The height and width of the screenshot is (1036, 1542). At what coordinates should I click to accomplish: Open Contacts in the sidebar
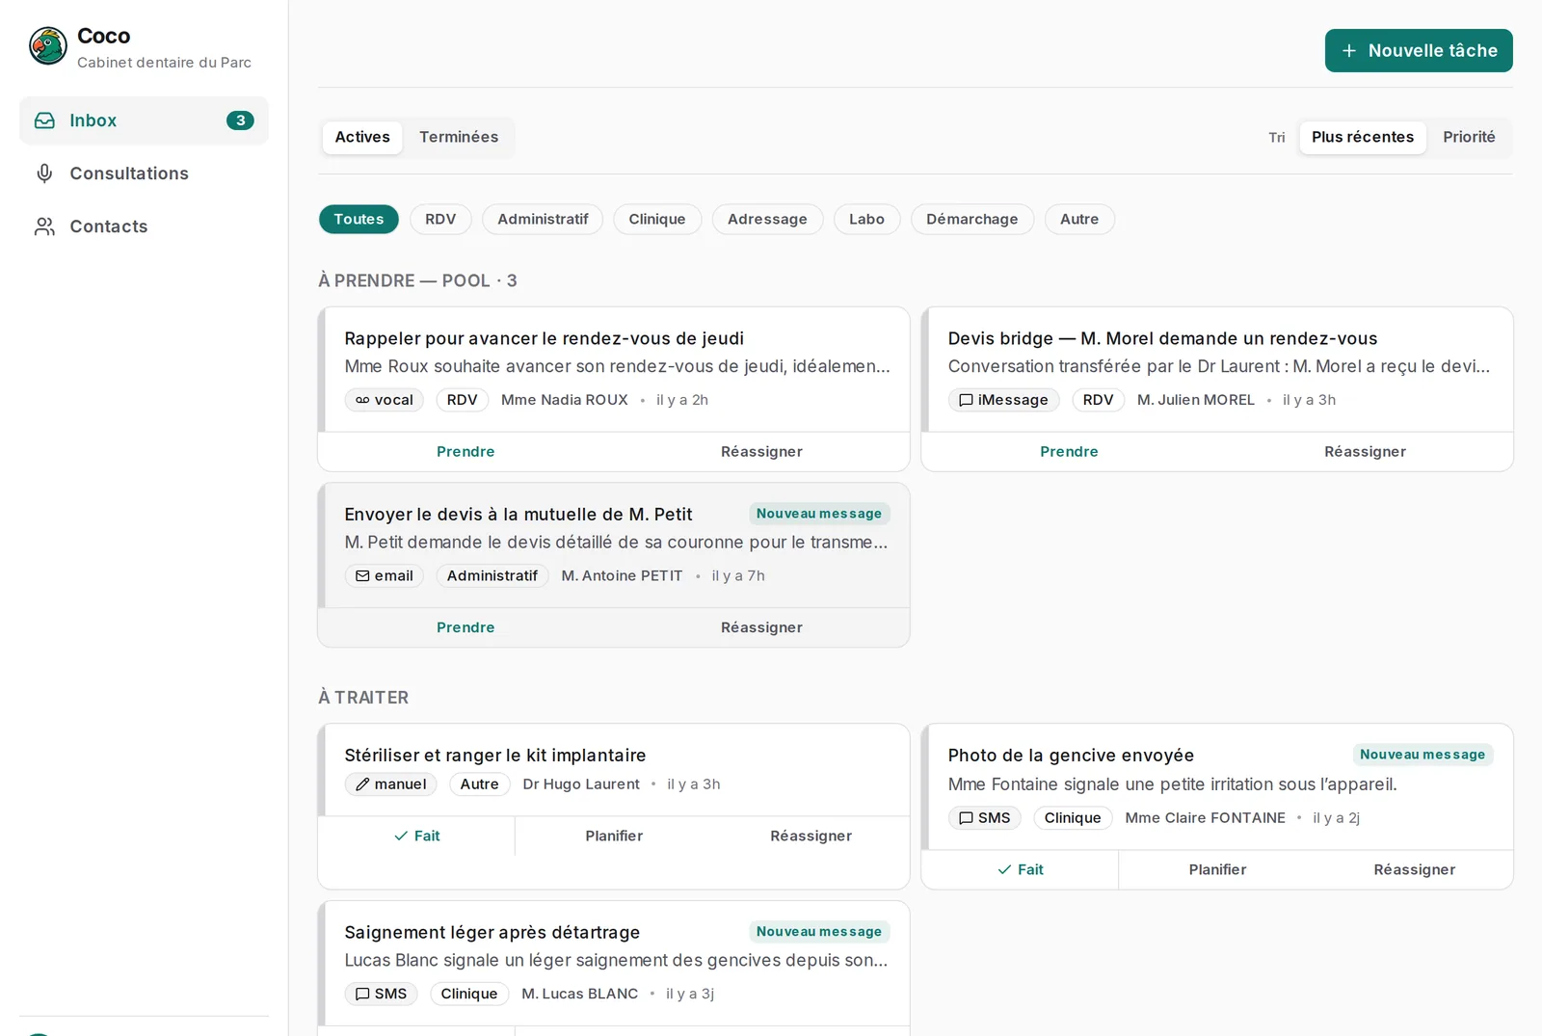point(144,226)
